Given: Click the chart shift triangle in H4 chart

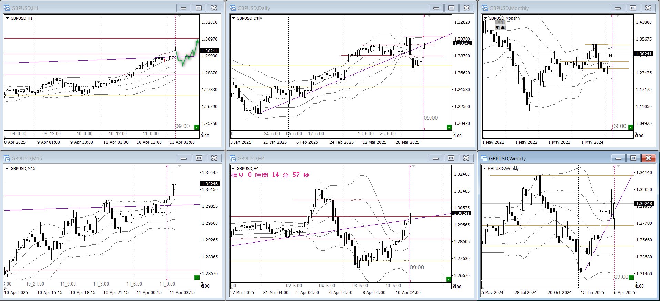Looking at the screenshot, I should tap(413, 166).
